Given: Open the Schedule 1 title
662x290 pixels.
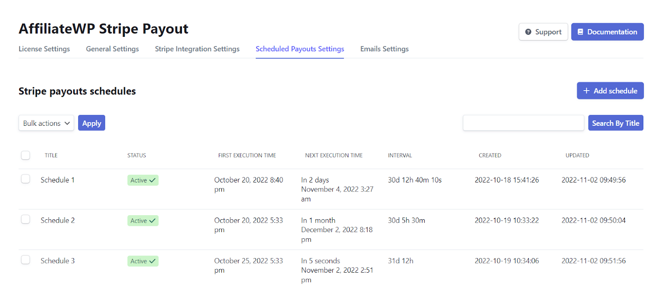Looking at the screenshot, I should coord(58,180).
